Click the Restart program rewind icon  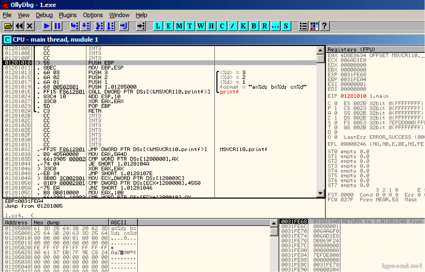(19, 26)
